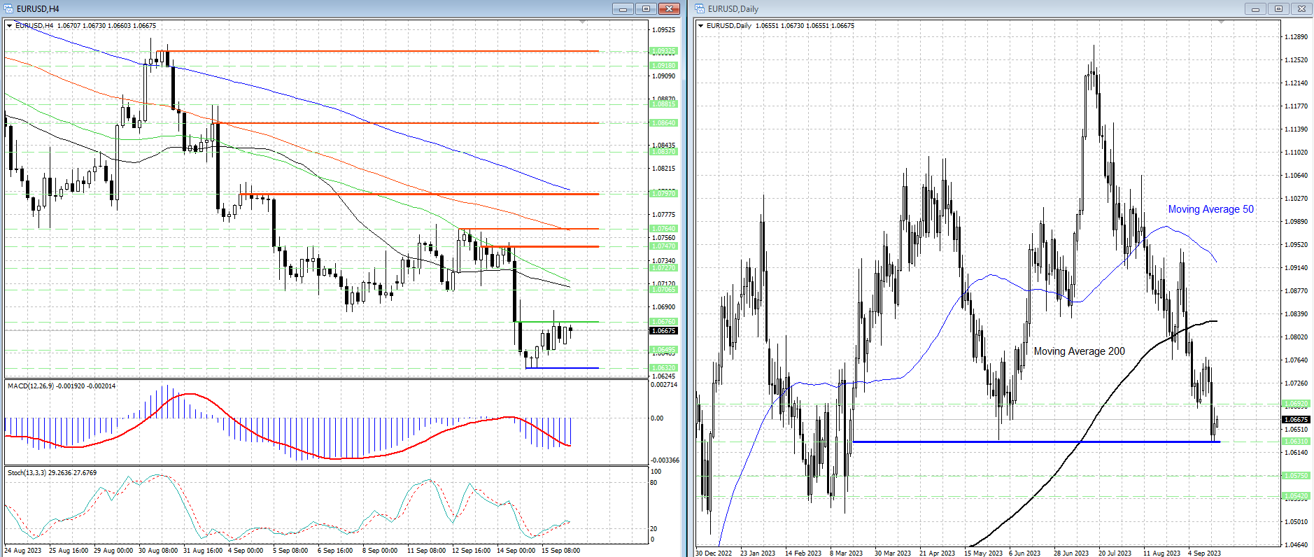Open the Daily chart's top-left dropdown arrow
Viewport: 1314px width, 557px height.
tap(701, 26)
